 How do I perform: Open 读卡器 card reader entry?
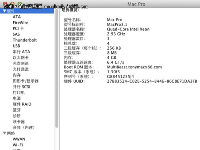pos(19,122)
